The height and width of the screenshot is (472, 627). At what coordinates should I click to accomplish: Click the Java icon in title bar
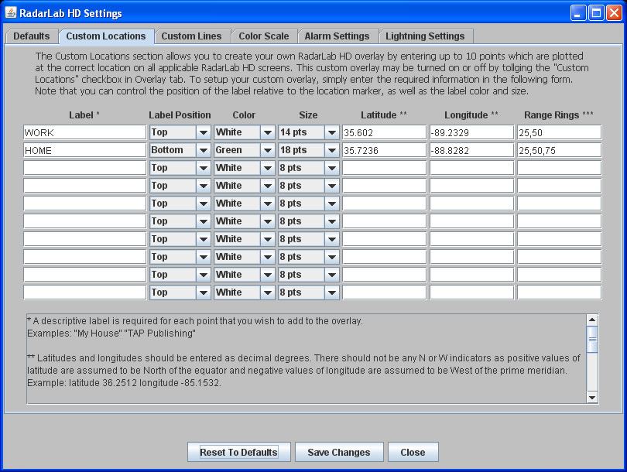(10, 13)
